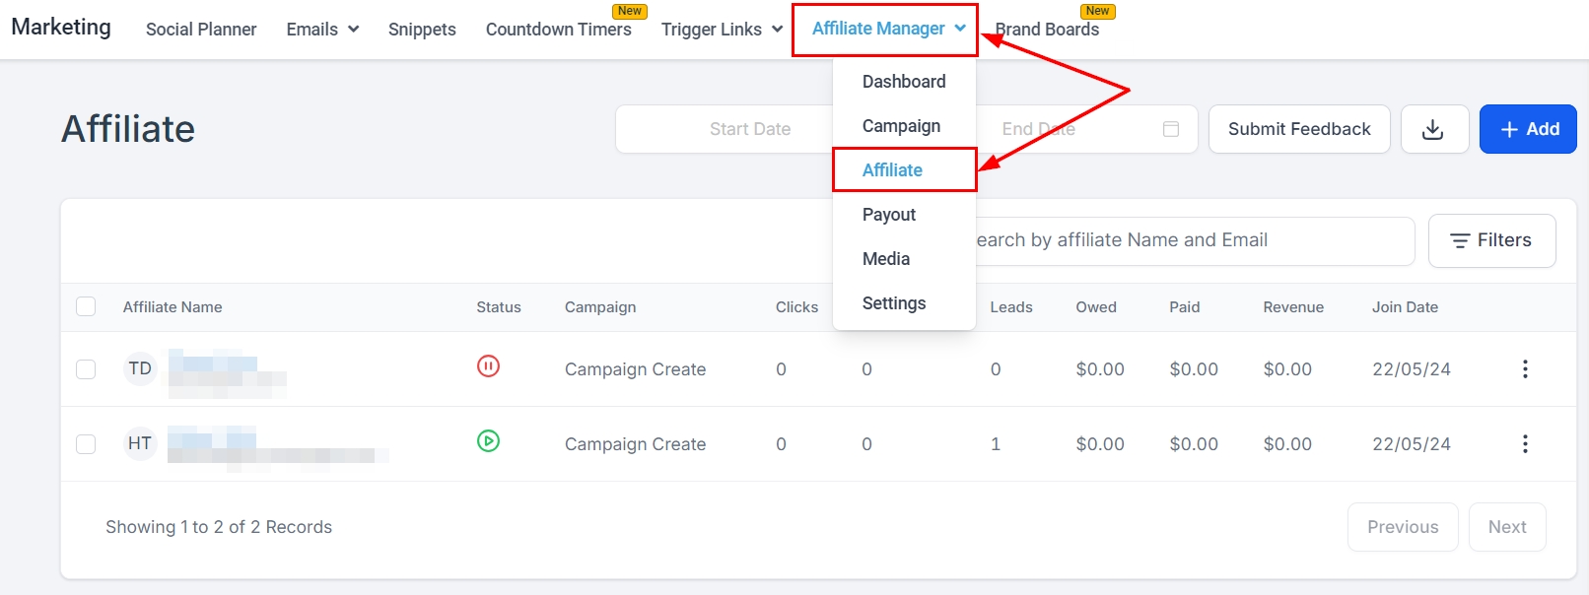Check the HT affiliate row checkbox
This screenshot has width=1589, height=595.
pyautogui.click(x=86, y=443)
